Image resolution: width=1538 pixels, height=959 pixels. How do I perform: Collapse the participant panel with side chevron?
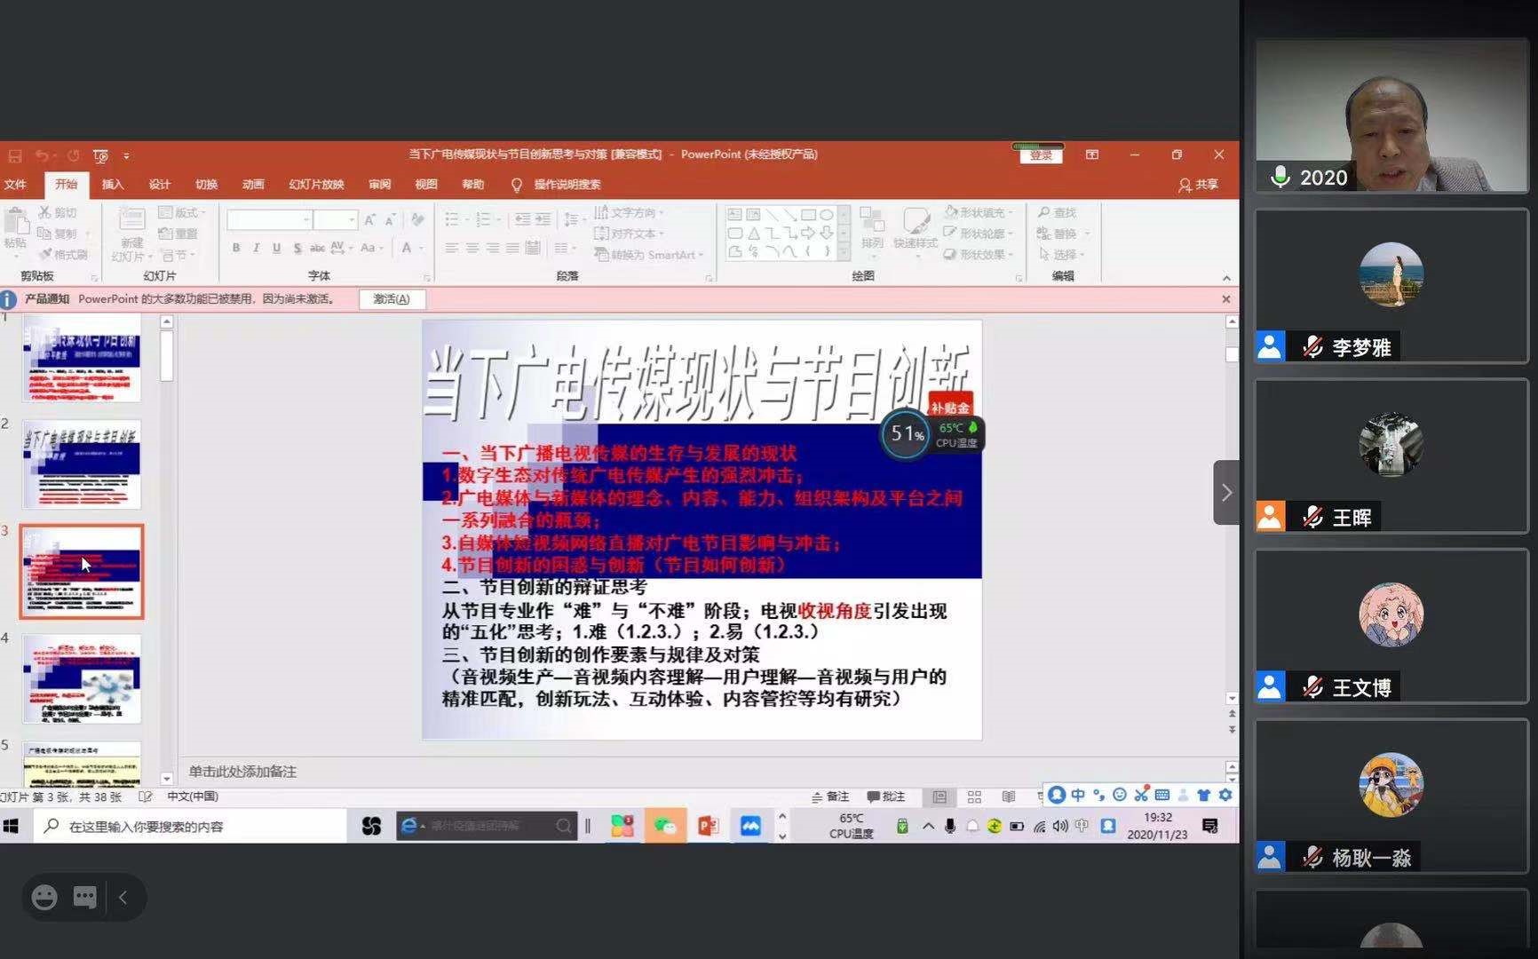(1226, 492)
